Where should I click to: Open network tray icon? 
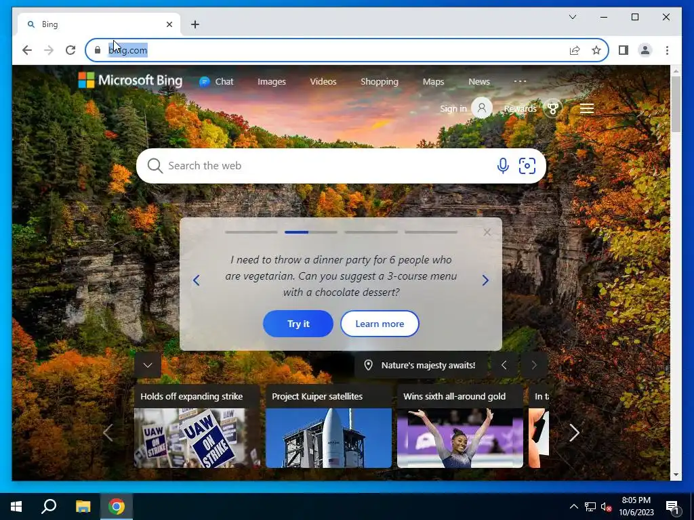[590, 506]
